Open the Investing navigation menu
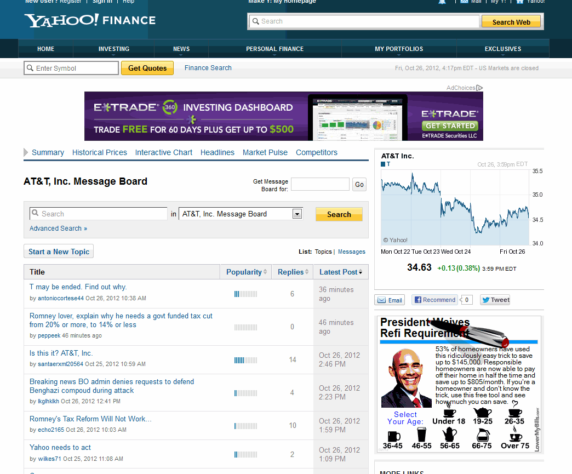This screenshot has width=572, height=474. coord(114,49)
